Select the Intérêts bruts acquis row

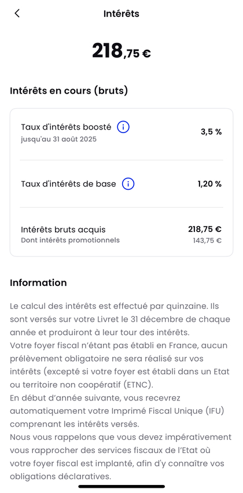[x=122, y=234]
